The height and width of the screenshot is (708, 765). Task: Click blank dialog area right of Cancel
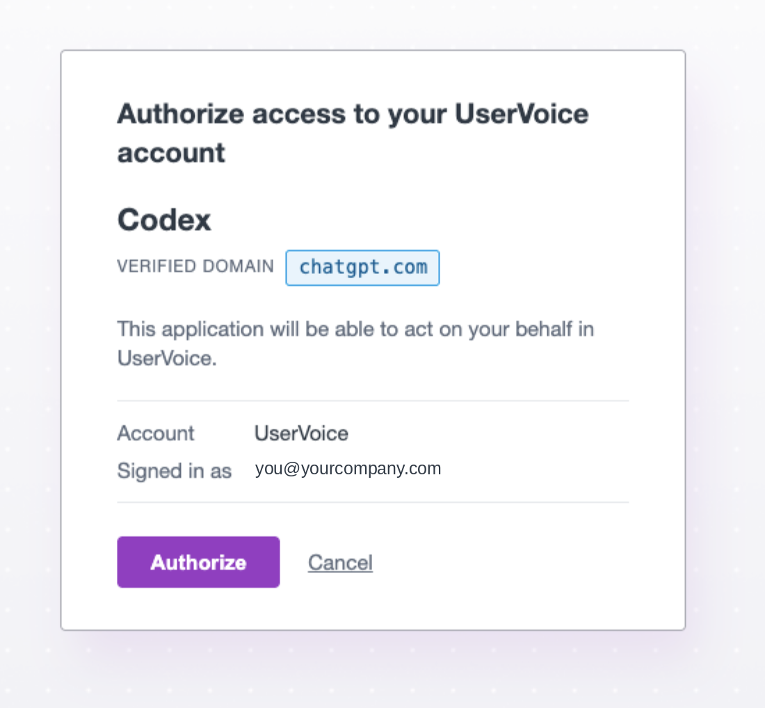click(x=503, y=563)
